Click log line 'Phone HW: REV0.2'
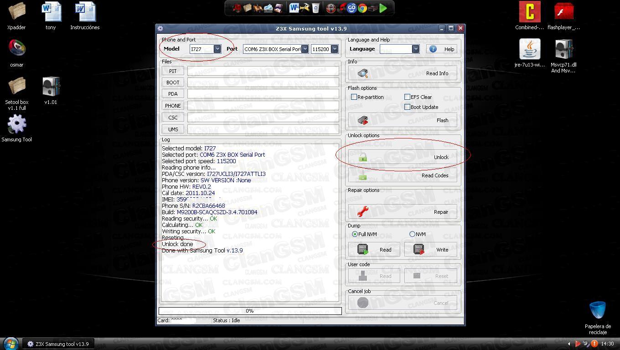 click(x=186, y=187)
